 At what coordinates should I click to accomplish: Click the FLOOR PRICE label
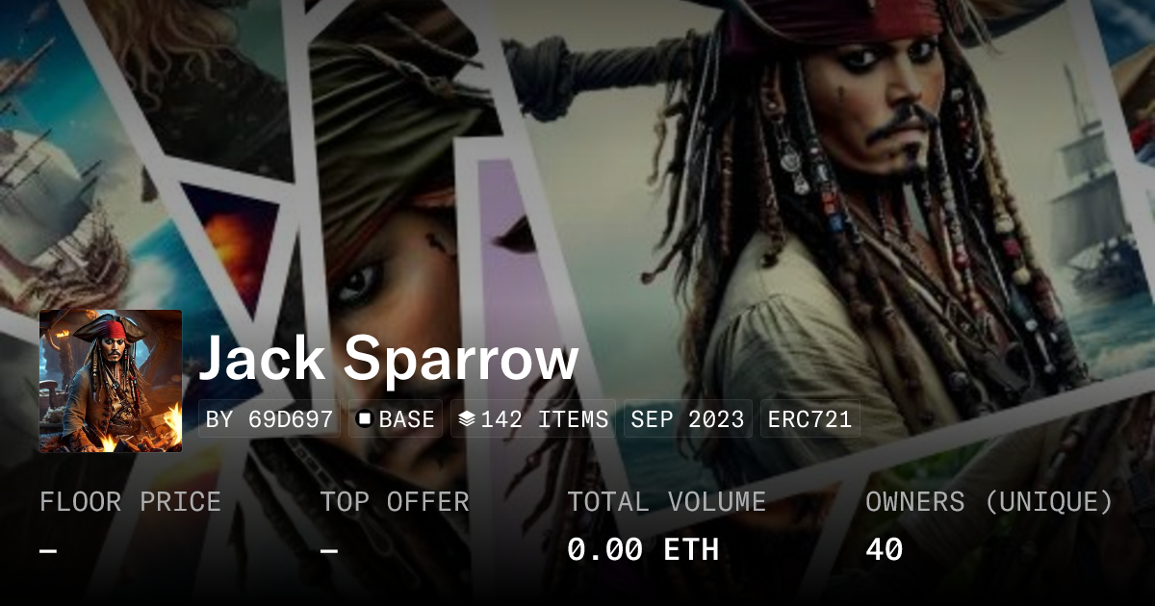pyautogui.click(x=130, y=502)
